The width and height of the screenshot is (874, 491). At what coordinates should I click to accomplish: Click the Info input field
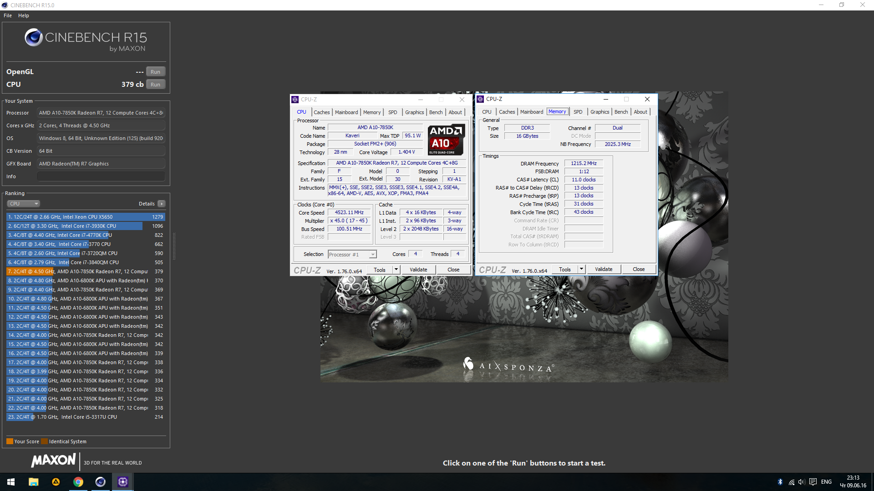[x=101, y=176]
